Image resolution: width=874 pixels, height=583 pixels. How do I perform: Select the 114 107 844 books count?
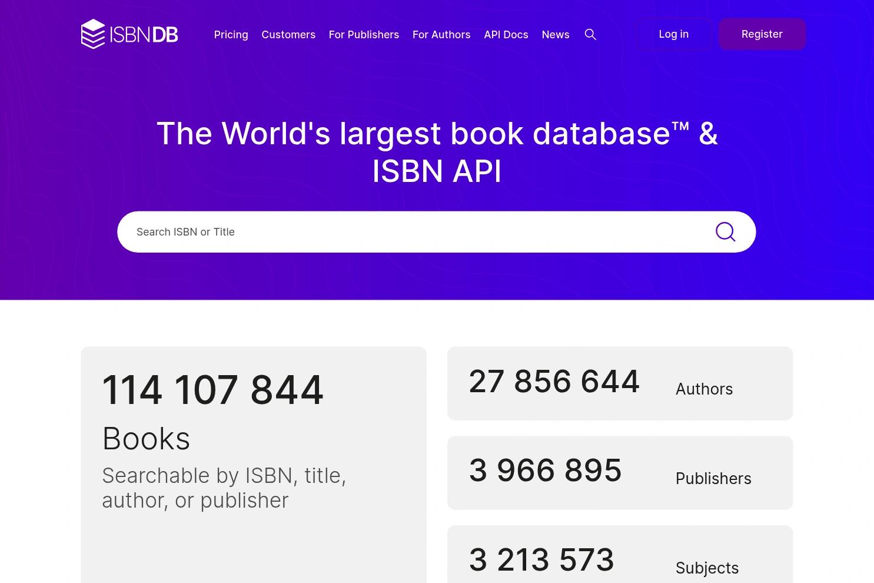pyautogui.click(x=213, y=389)
